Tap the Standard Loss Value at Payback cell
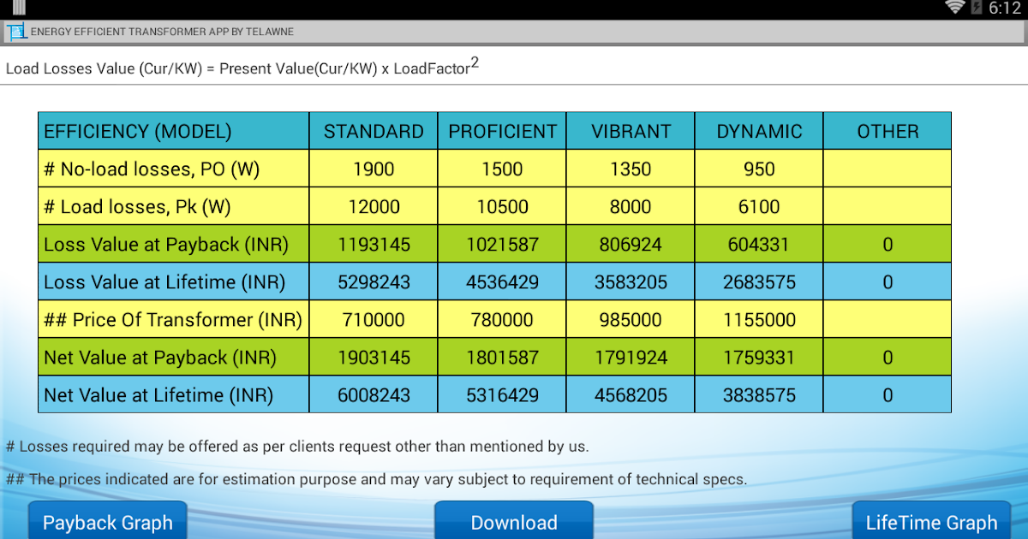The width and height of the screenshot is (1028, 539). [x=374, y=245]
